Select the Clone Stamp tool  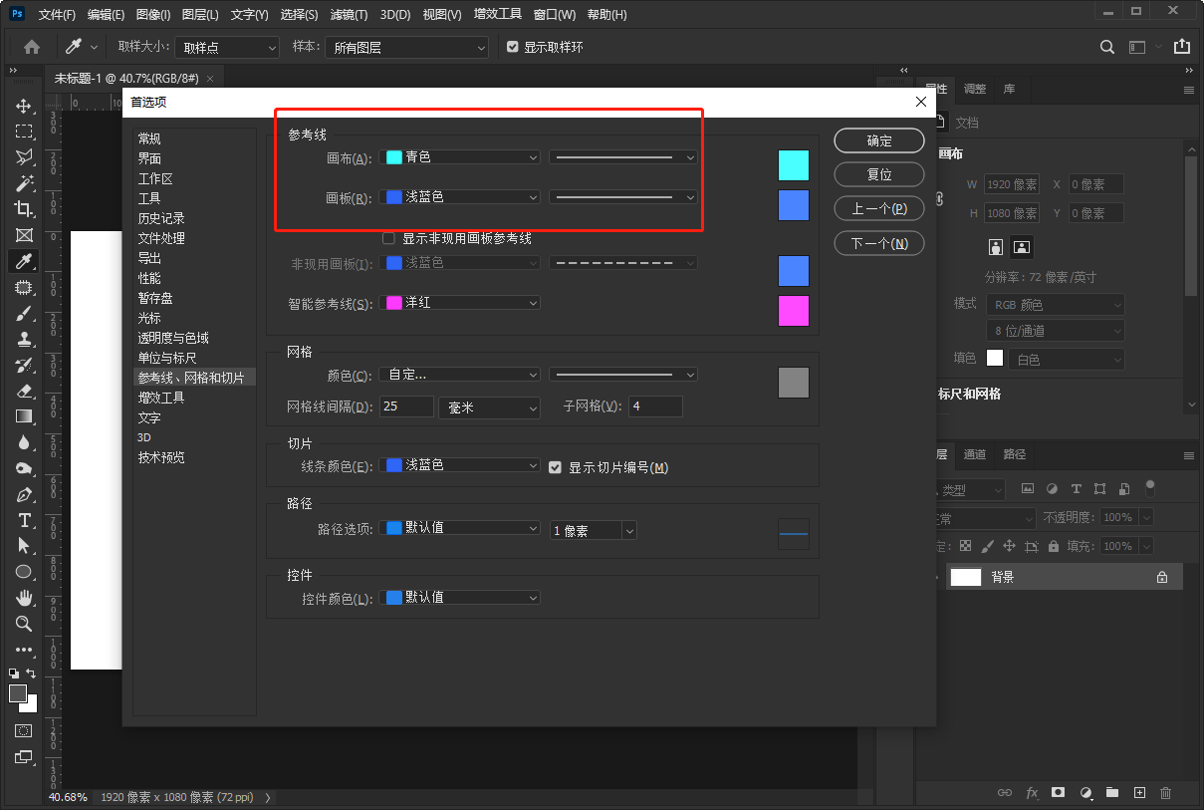24,339
